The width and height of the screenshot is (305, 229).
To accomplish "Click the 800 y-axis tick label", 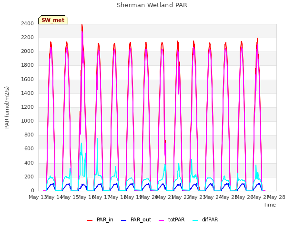I will (29, 135).
